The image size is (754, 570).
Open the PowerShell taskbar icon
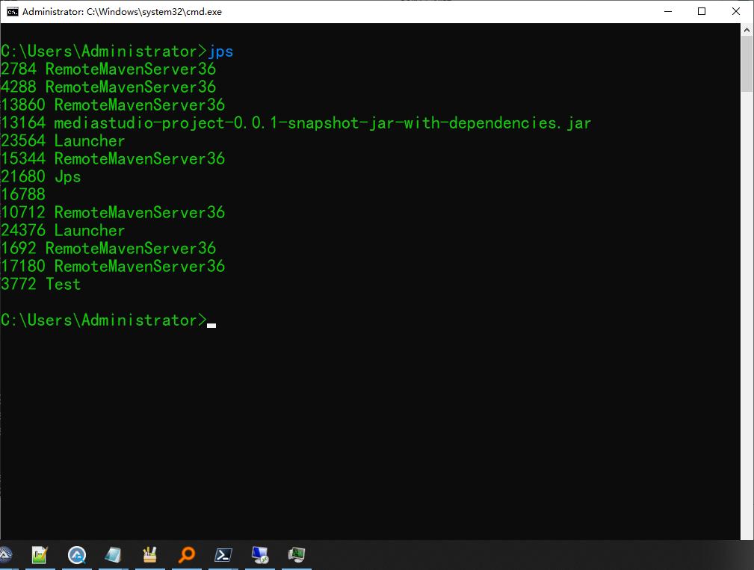pos(223,555)
